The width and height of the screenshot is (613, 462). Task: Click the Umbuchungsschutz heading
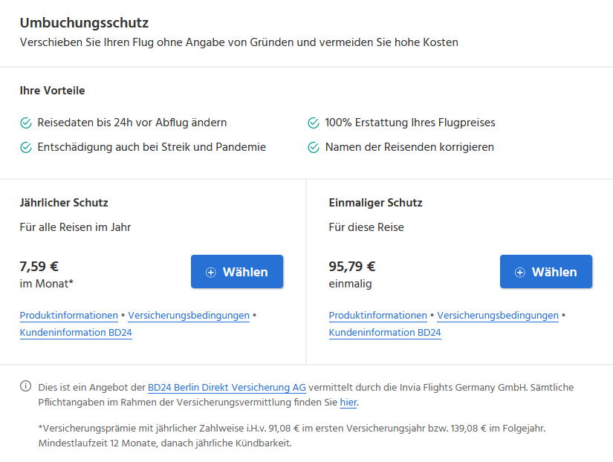pos(85,23)
